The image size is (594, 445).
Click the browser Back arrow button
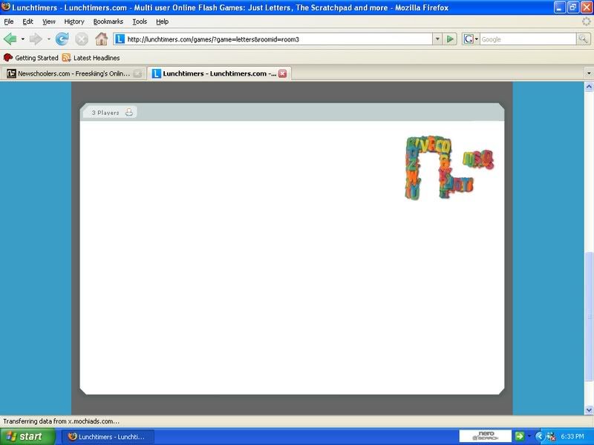tap(10, 39)
